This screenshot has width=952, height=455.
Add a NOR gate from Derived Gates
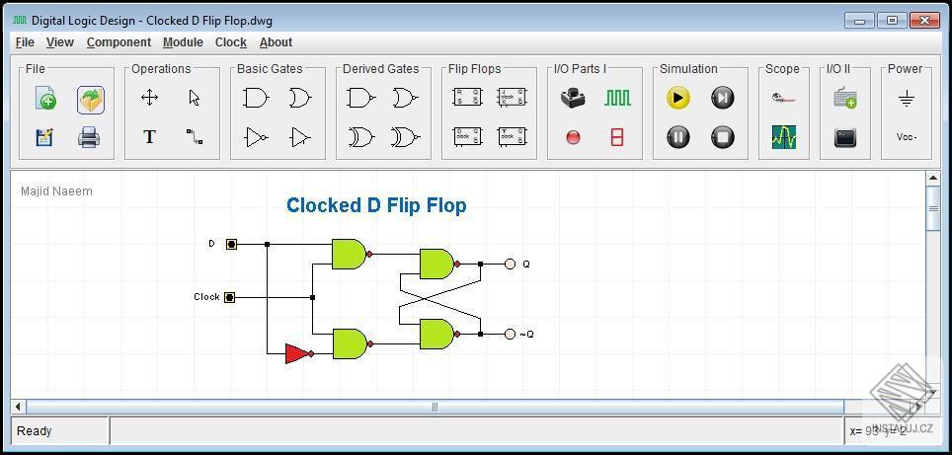[404, 98]
